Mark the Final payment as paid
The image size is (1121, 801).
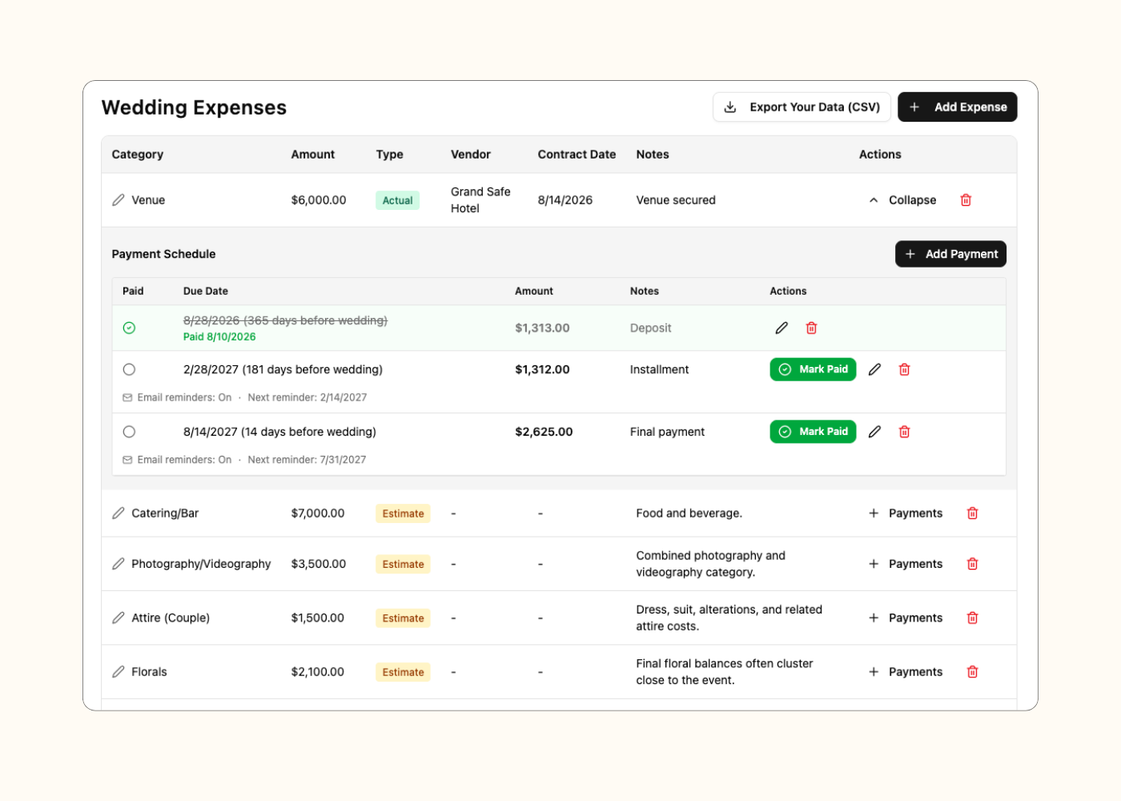click(x=813, y=432)
